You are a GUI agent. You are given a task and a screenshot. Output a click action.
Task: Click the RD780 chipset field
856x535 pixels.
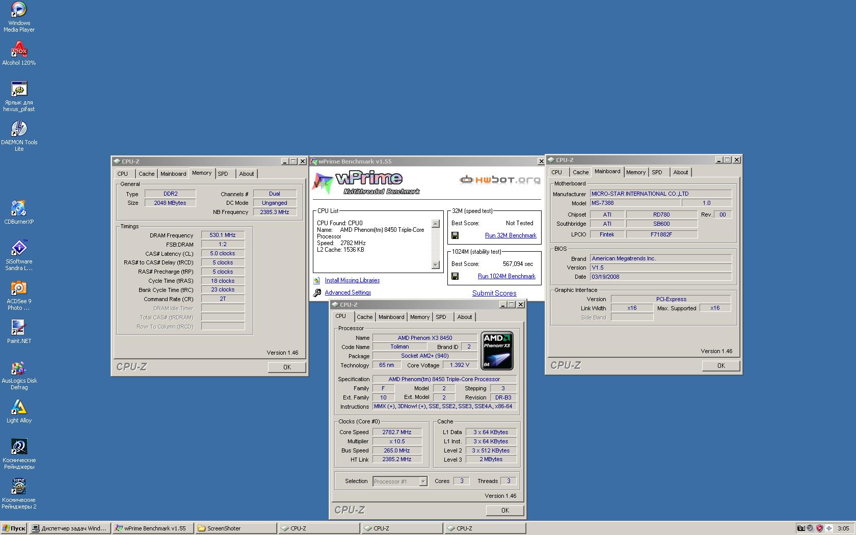pos(661,215)
